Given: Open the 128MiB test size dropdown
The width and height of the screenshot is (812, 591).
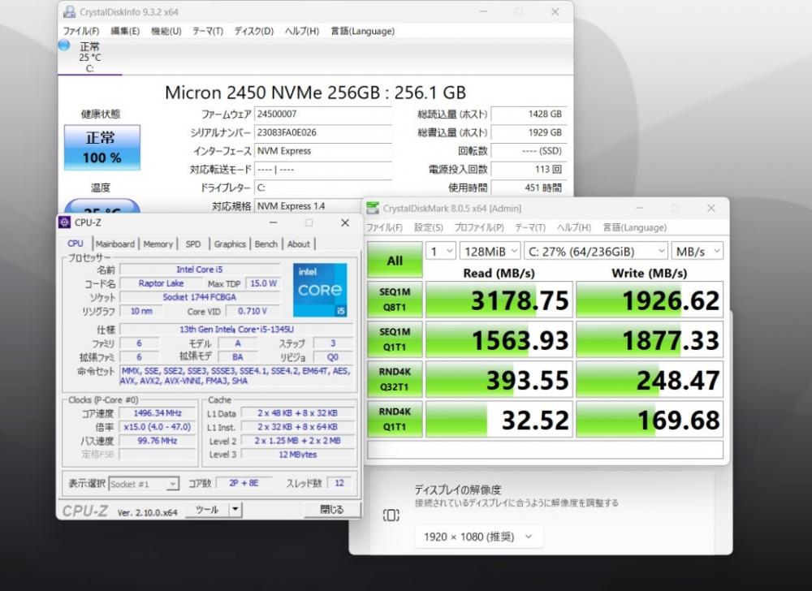Looking at the screenshot, I should (x=490, y=252).
